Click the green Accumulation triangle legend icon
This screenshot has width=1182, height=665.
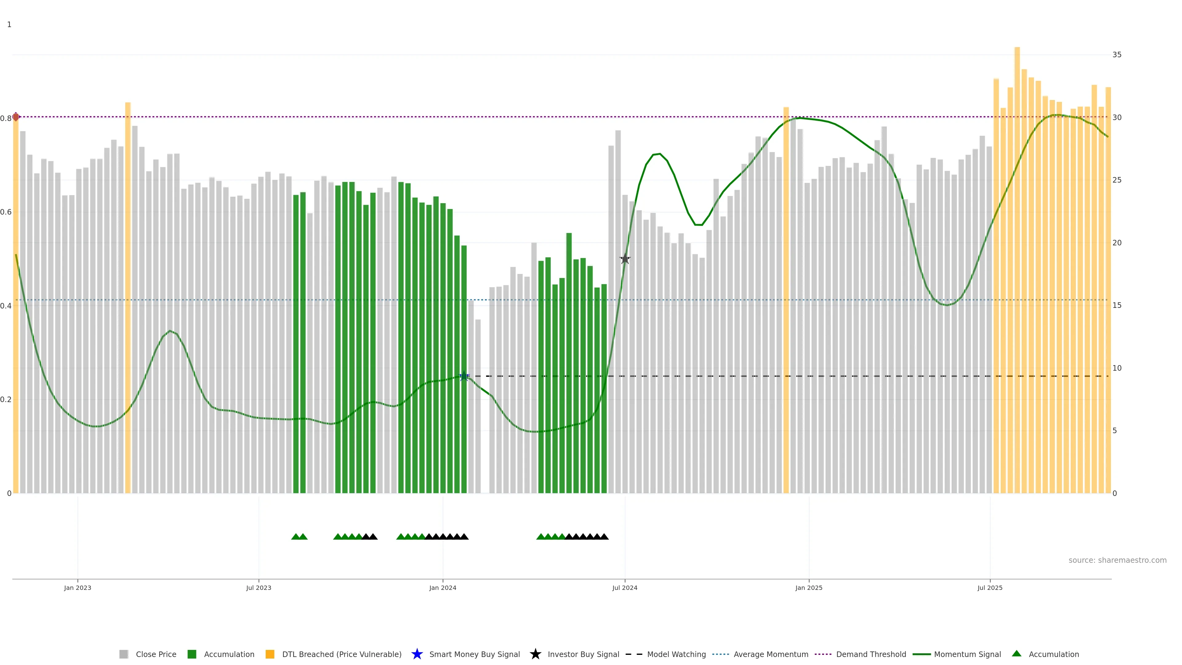pyautogui.click(x=1016, y=654)
